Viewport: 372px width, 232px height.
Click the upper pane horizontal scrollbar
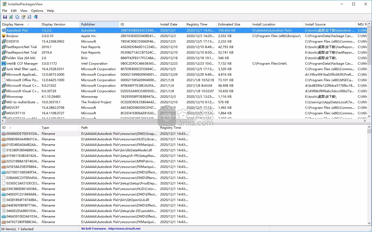pos(184,121)
